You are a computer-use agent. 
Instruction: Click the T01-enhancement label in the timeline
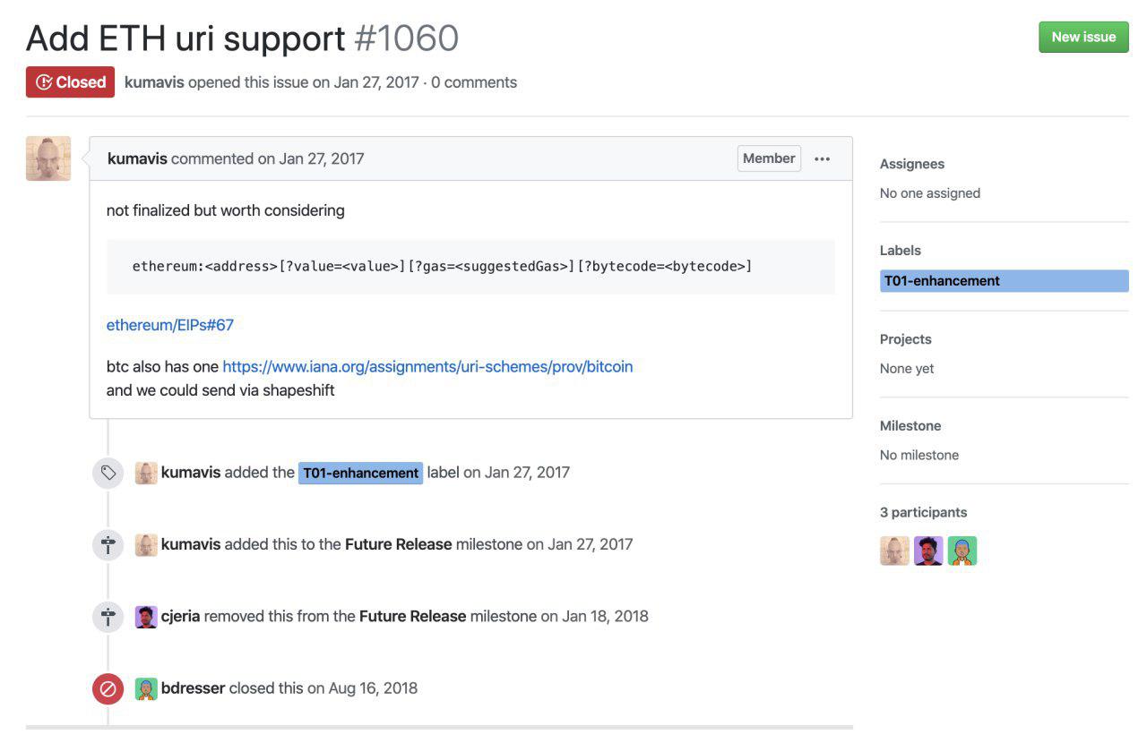(359, 472)
